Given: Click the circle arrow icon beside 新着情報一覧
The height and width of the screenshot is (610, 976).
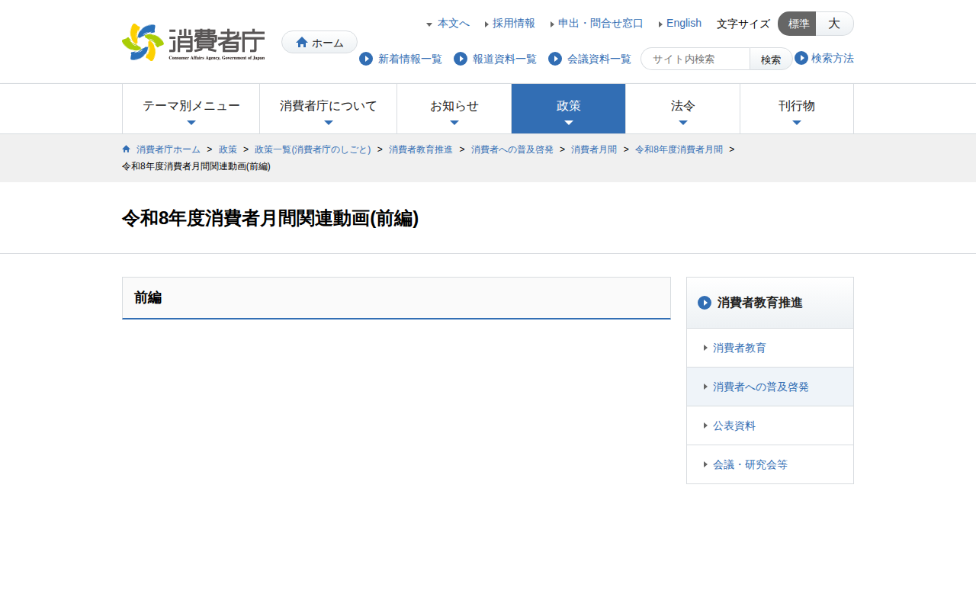Looking at the screenshot, I should tap(366, 59).
